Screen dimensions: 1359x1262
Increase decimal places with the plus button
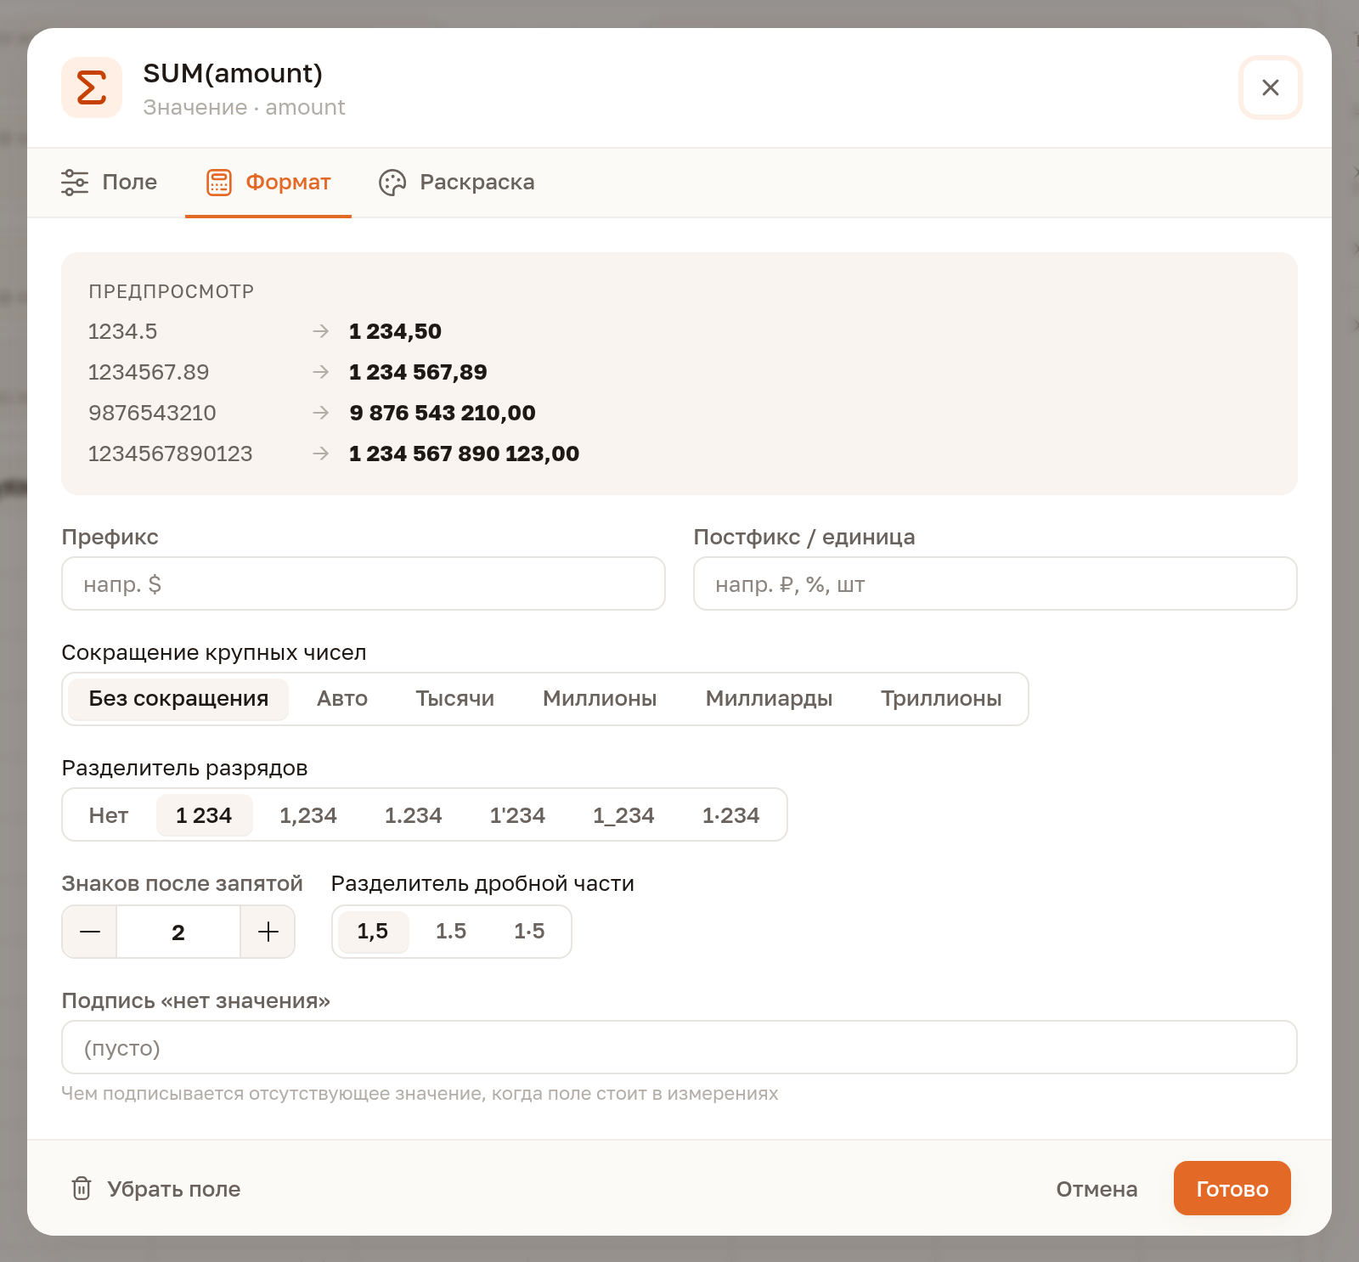[268, 932]
